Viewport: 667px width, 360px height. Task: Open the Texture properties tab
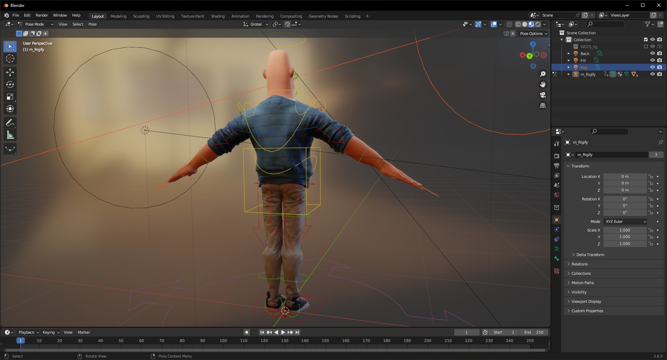coord(557,271)
